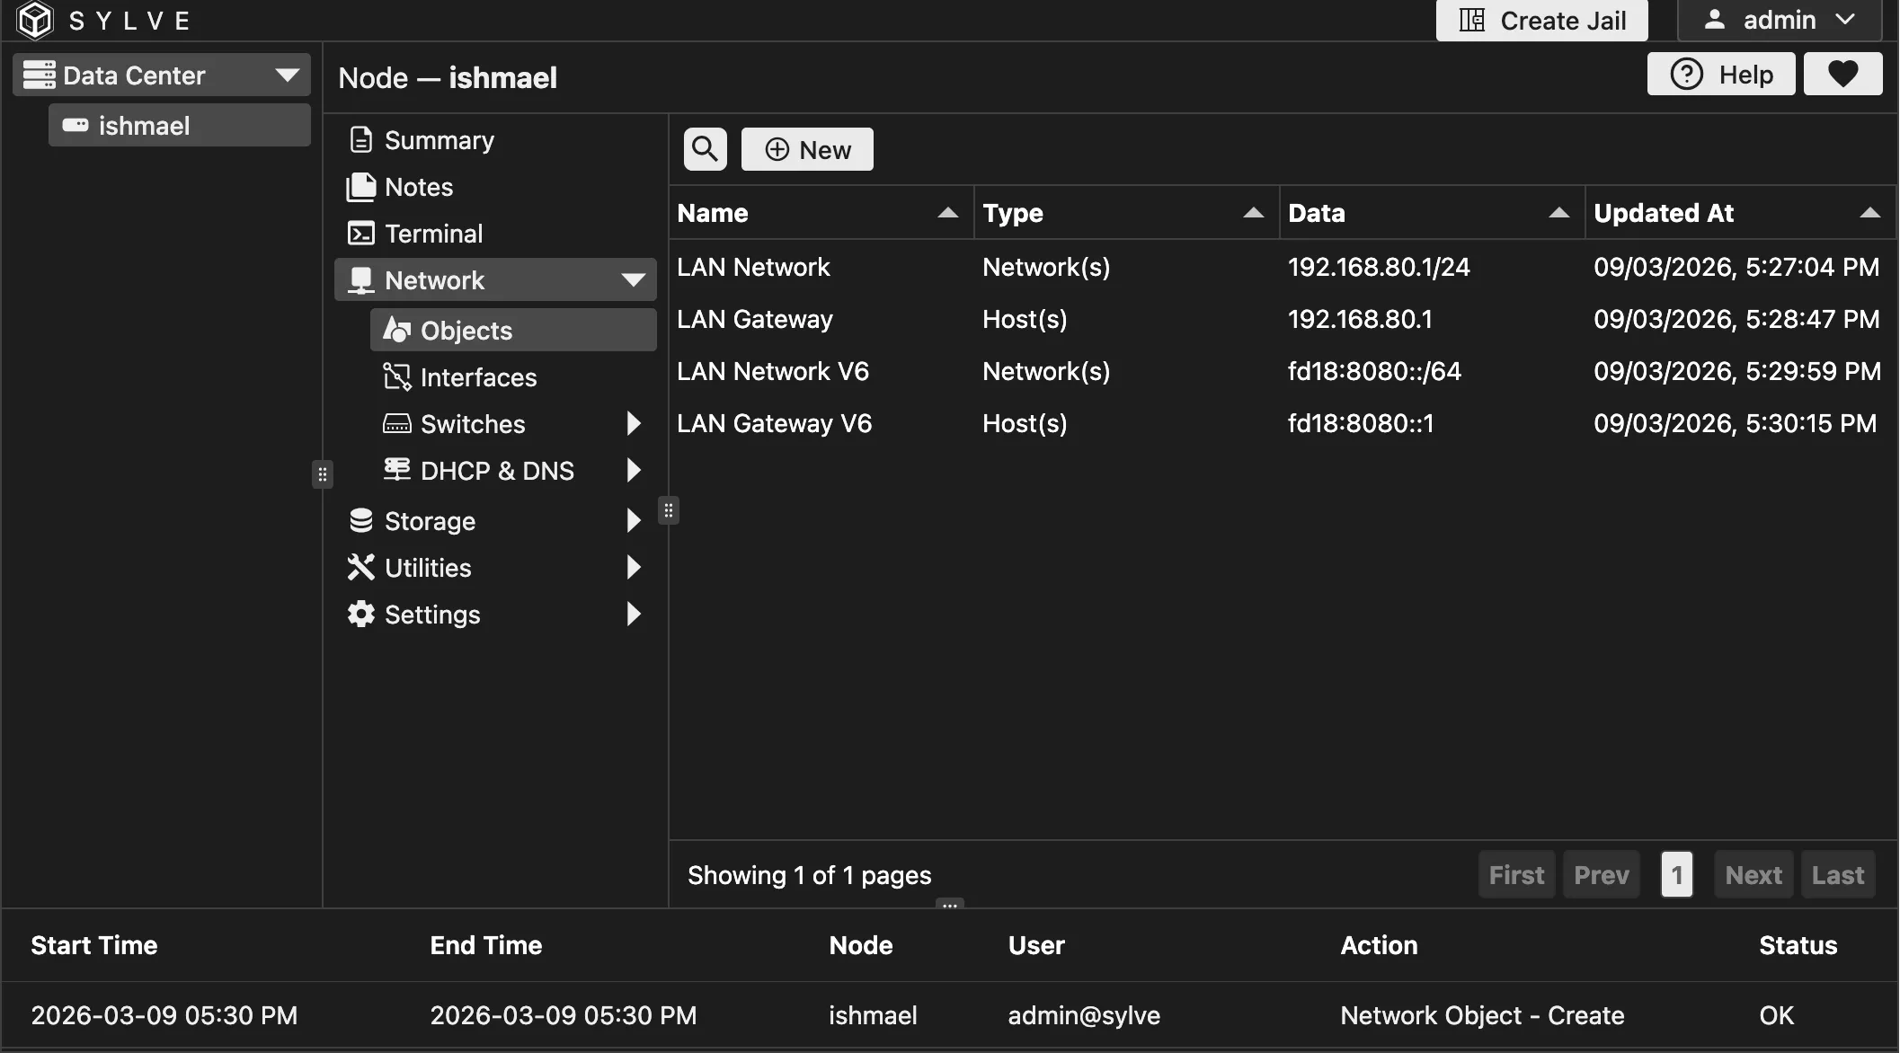Open the admin account menu
Image resolution: width=1900 pixels, height=1053 pixels.
(x=1779, y=20)
